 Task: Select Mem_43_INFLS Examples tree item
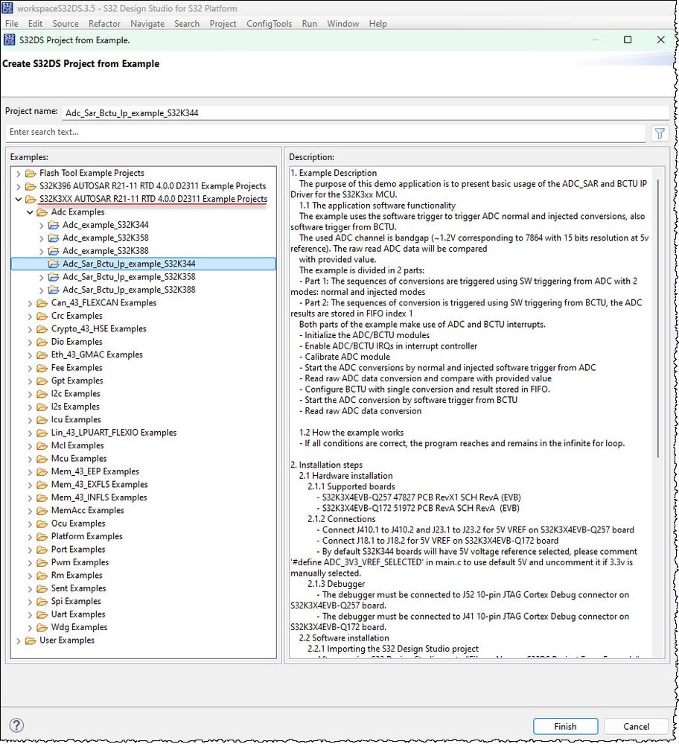point(99,497)
